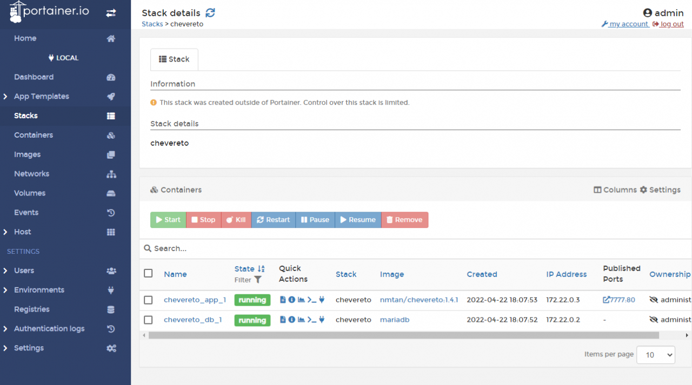692x385 pixels.
Task: Click the Environments plug icon
Action: [x=111, y=290]
